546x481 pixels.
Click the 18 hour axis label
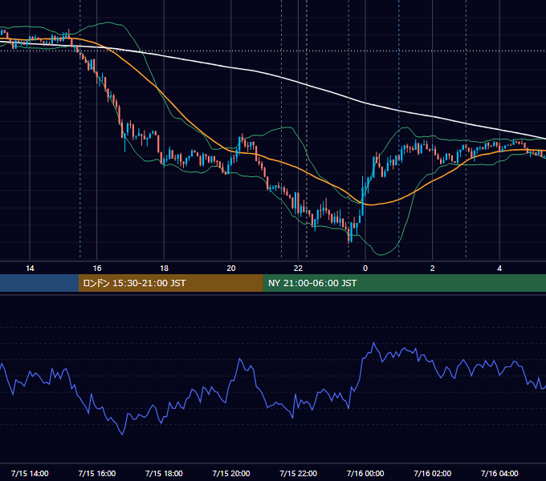coord(164,269)
